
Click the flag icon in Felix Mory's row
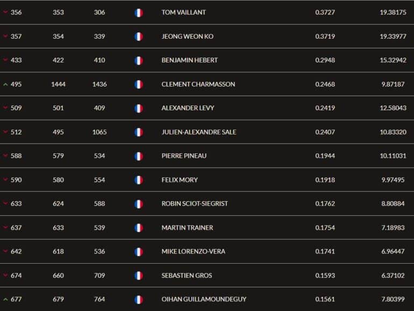pyautogui.click(x=139, y=180)
